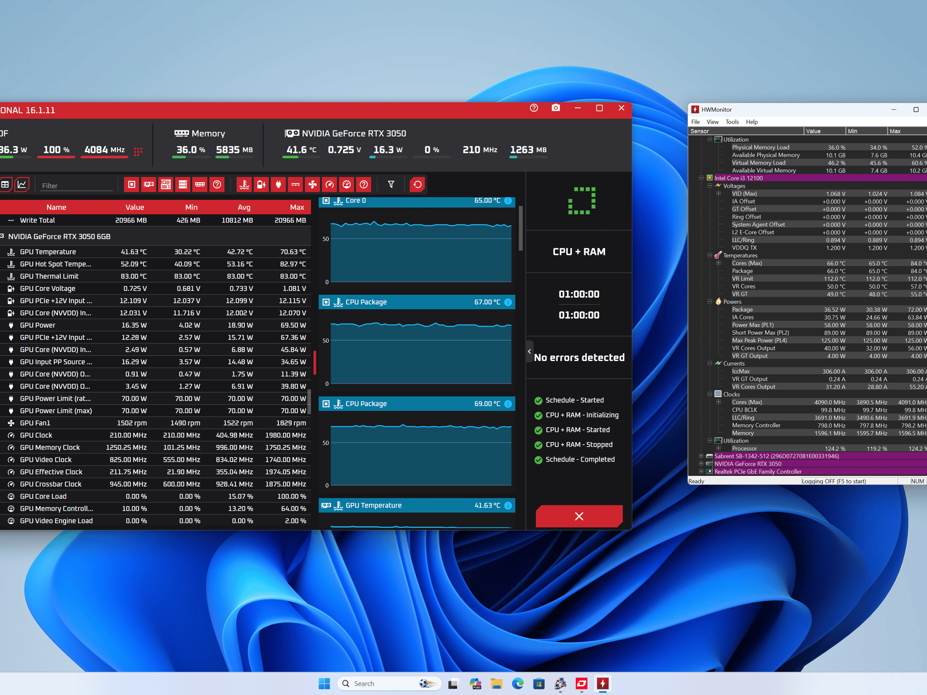Click the clock speed gauge filter icon
Screen dimensions: 927x695
point(330,185)
